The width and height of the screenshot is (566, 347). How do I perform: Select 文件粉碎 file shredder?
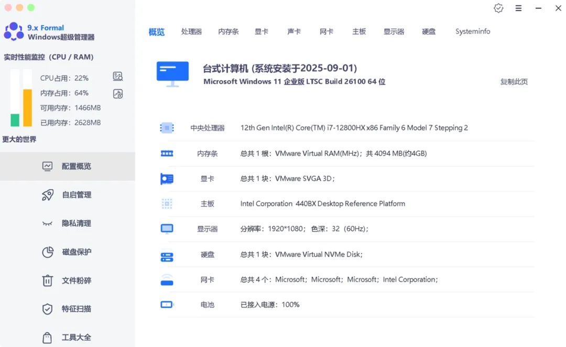click(68, 280)
